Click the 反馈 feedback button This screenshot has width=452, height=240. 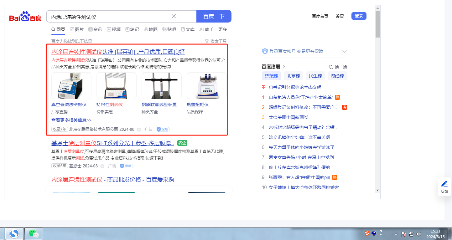point(444,187)
